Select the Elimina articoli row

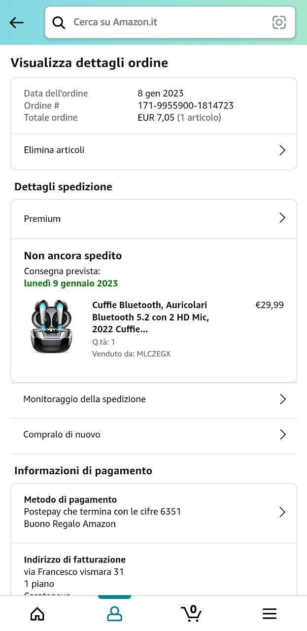(x=54, y=150)
